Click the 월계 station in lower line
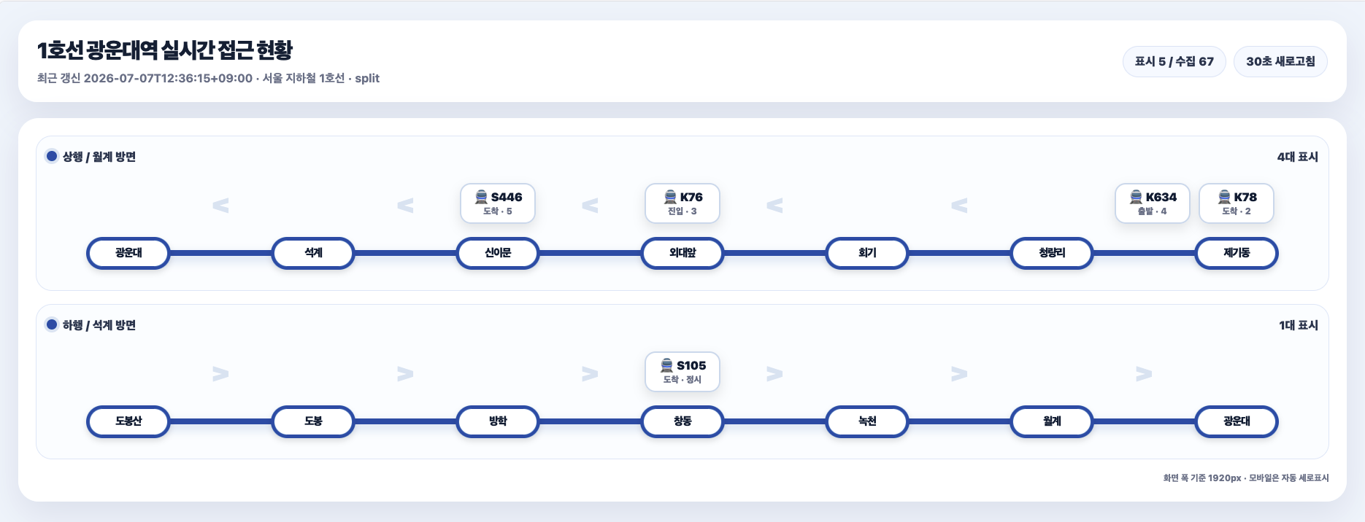The height and width of the screenshot is (522, 1365). pos(1052,421)
